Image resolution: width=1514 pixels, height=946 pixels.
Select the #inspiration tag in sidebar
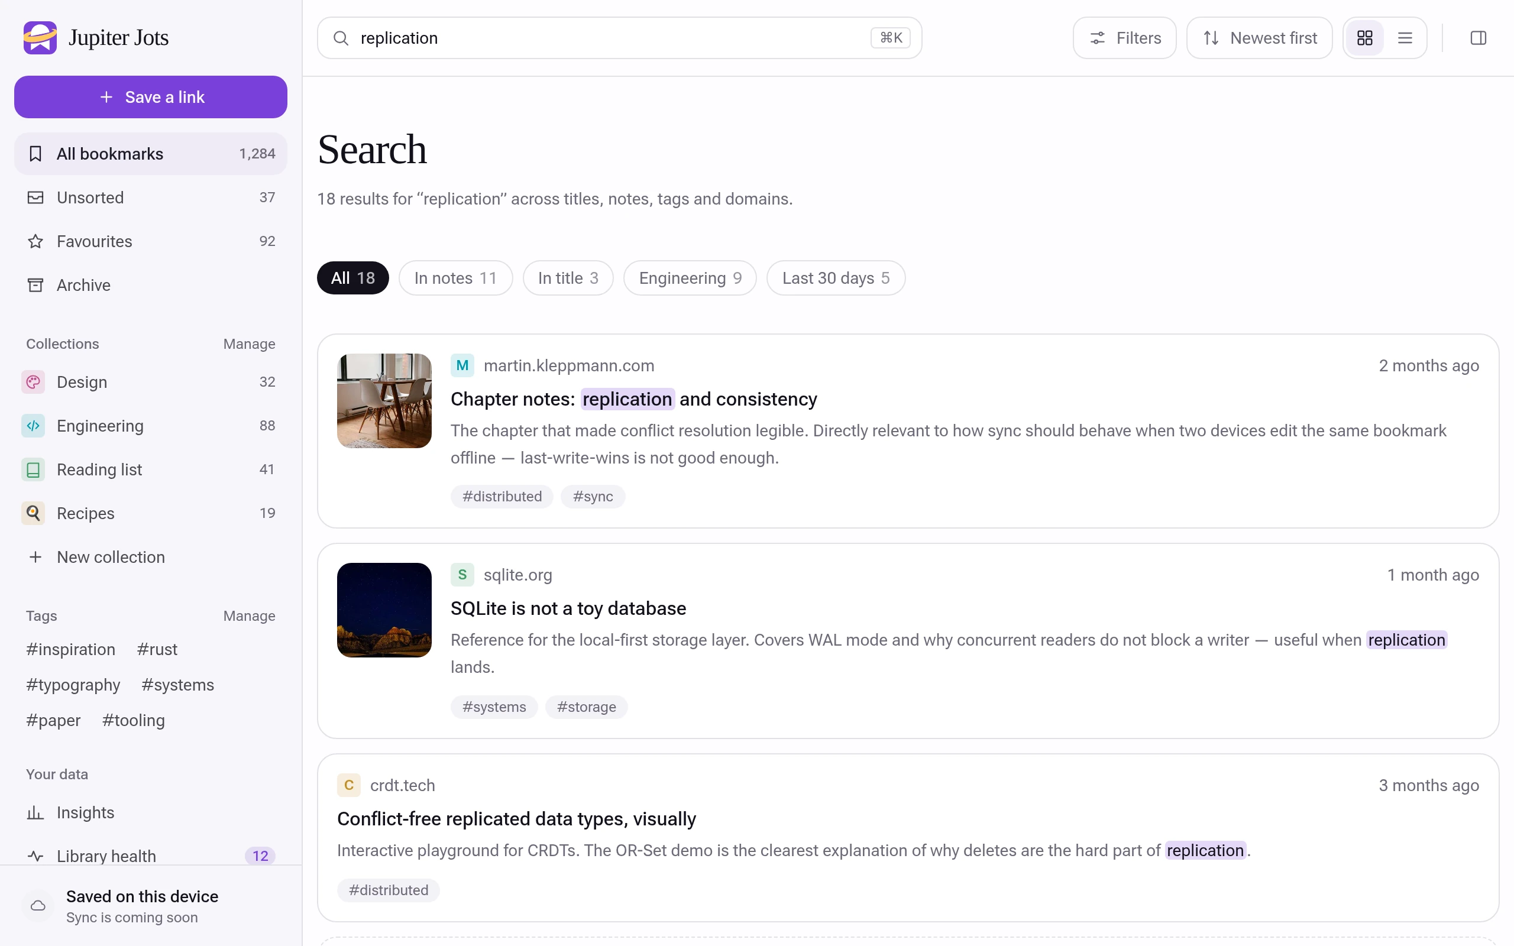[71, 649]
